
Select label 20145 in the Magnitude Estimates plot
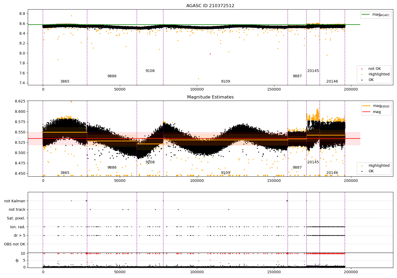tap(313, 162)
